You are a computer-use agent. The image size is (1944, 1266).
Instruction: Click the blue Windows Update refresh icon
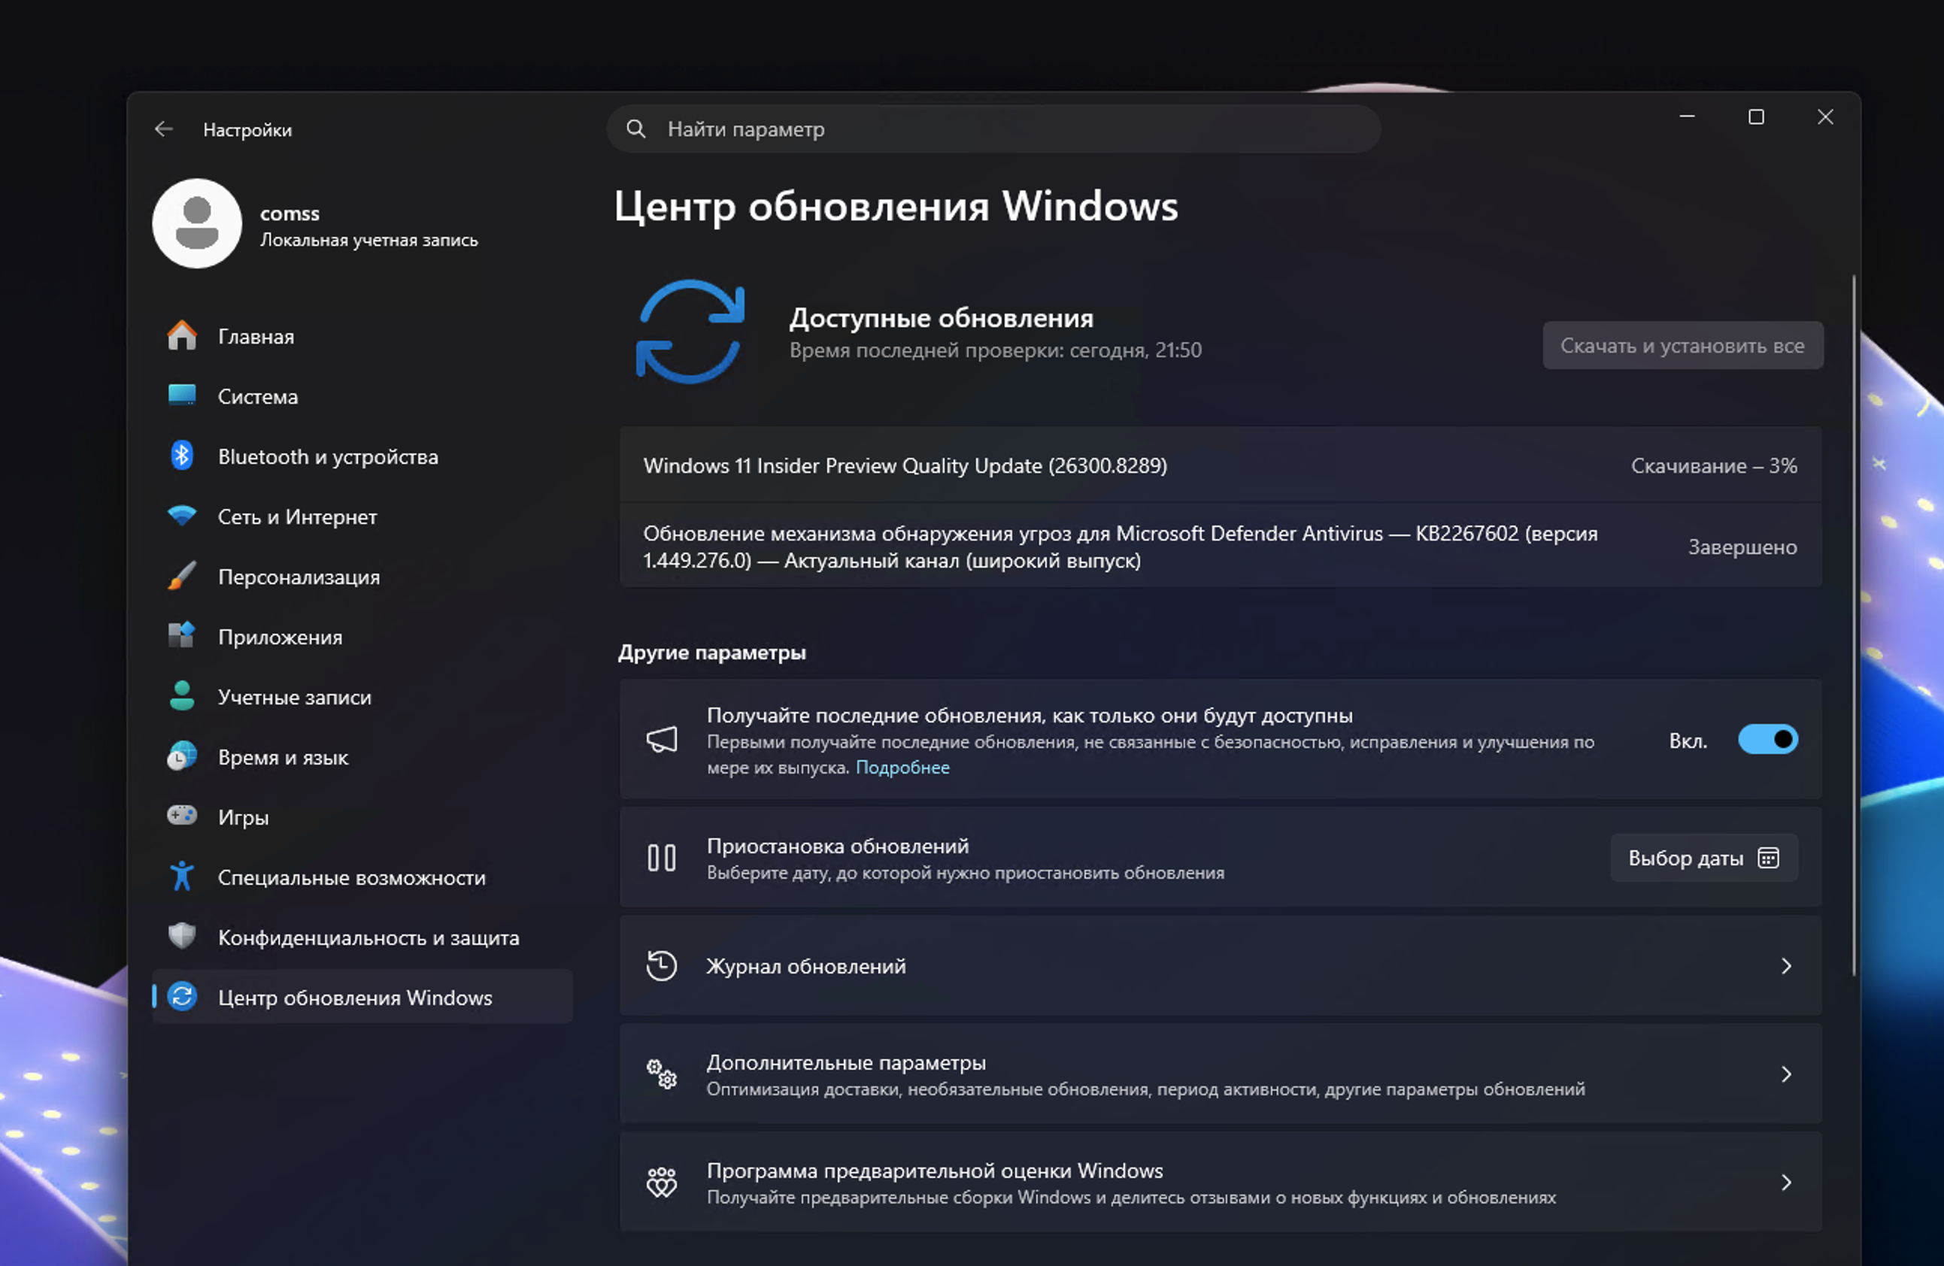pos(691,330)
